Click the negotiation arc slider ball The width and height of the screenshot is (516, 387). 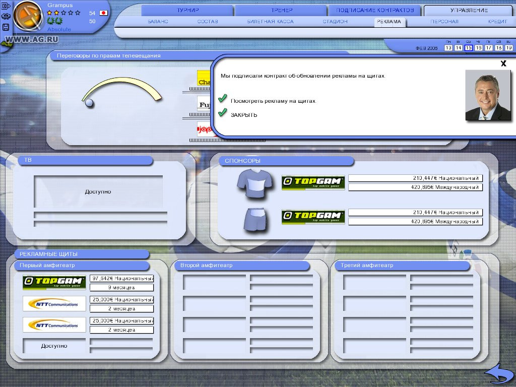tap(89, 103)
